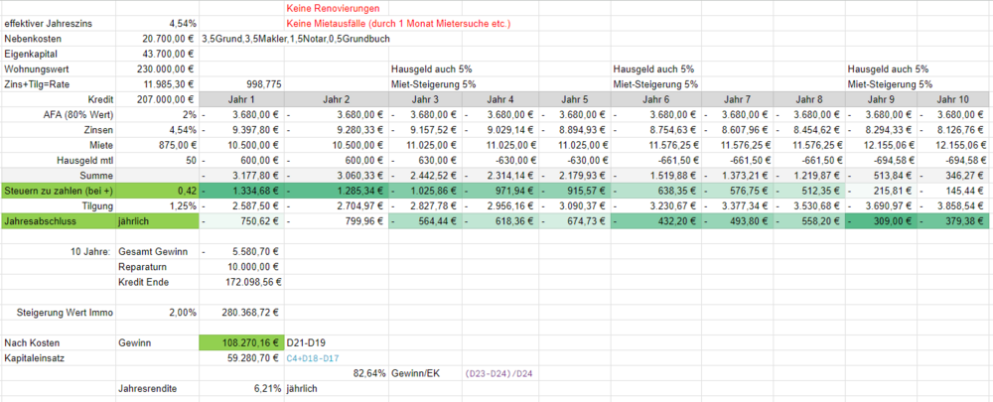Click the Jahr 1 Zinsen value 9.397,80 €
Screen dimensions: 993x402
(x=257, y=130)
